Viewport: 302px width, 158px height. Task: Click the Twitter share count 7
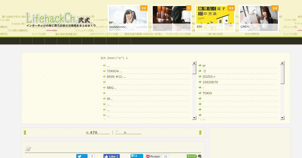92,156
